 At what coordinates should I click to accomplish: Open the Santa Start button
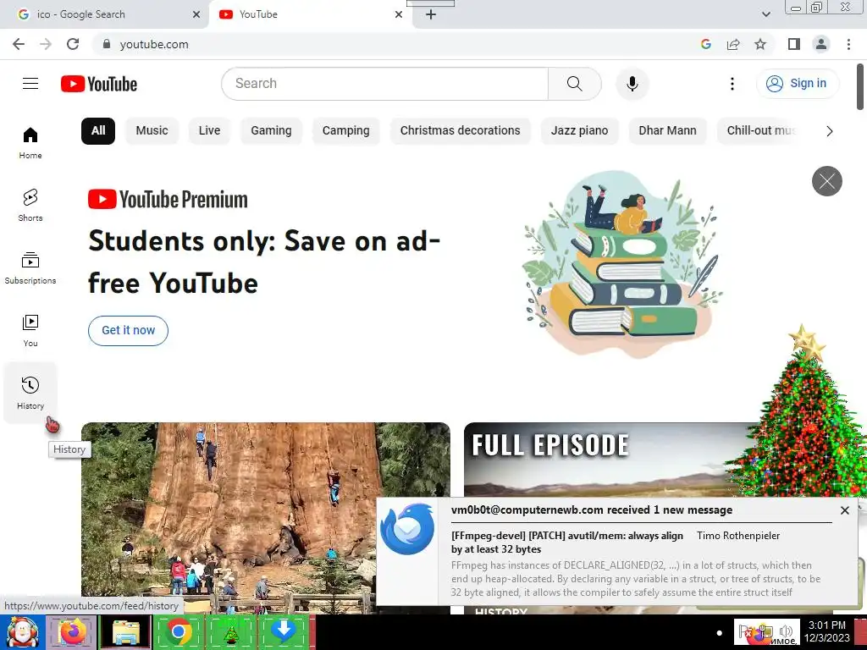click(21, 631)
